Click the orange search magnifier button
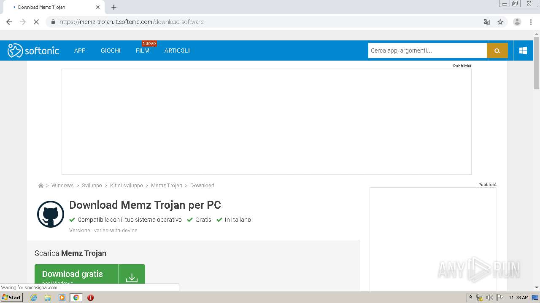 [497, 50]
